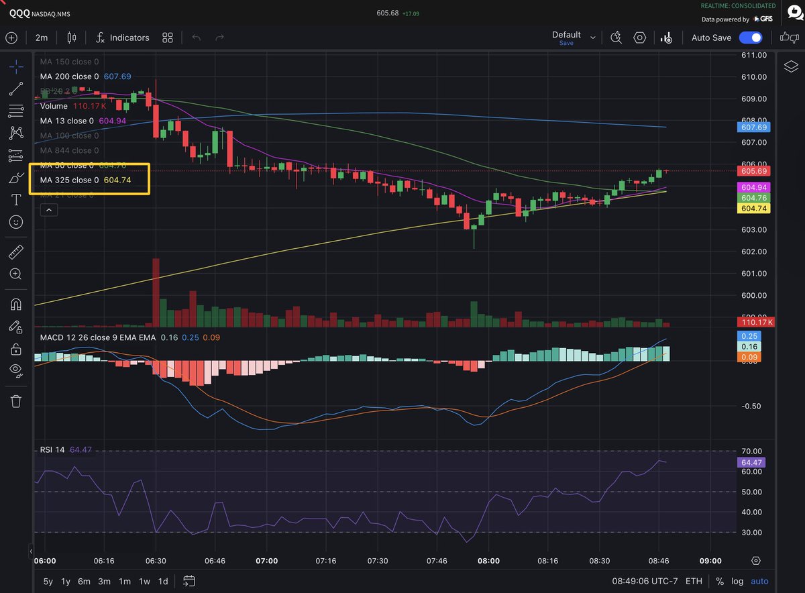Click the thumbs up/down feedback icon
Viewport: 805px width, 593px height.
point(789,38)
